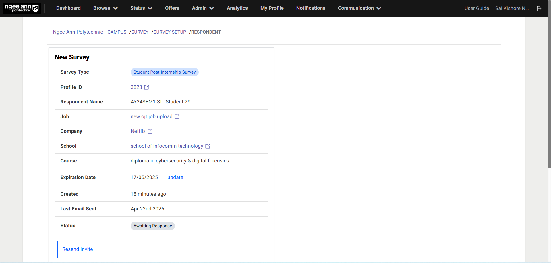551x263 pixels.
Task: Open the Netfilx company external link icon
Action: 150,131
